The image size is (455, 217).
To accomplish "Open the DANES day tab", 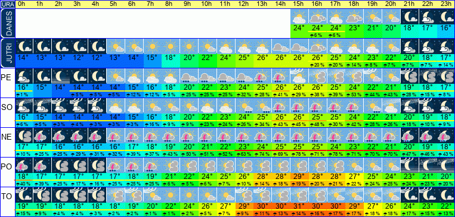I will [x=7, y=23].
